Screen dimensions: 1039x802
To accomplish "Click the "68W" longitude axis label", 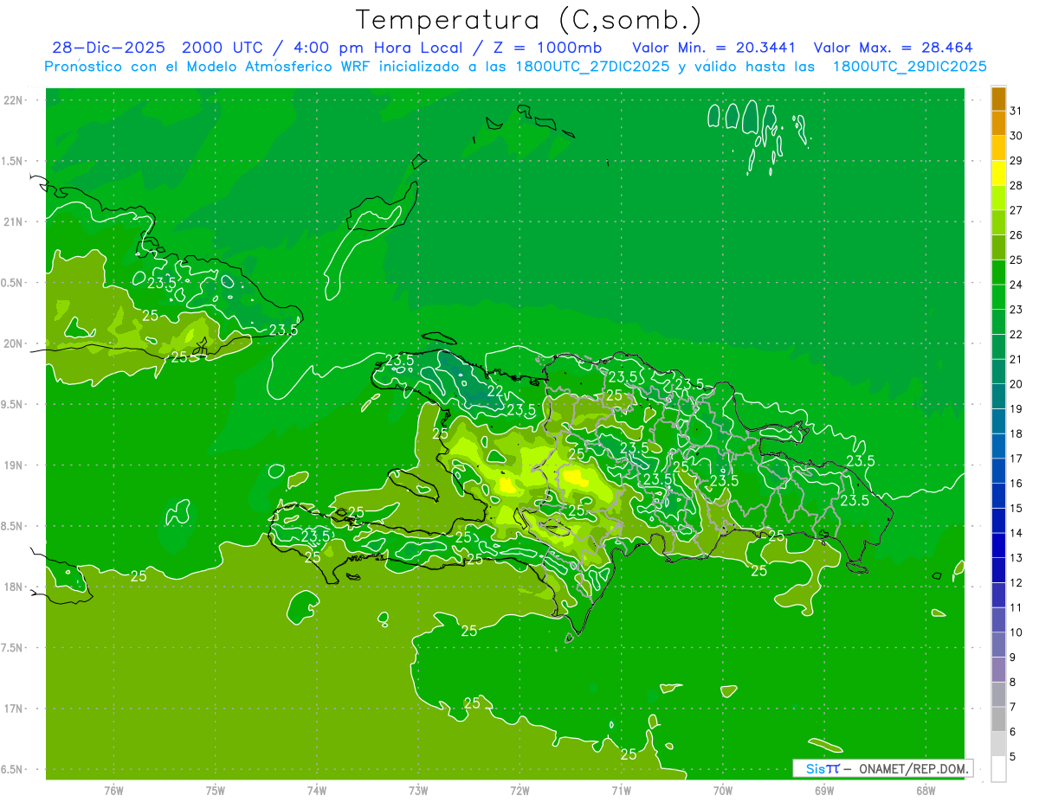I will tap(926, 791).
